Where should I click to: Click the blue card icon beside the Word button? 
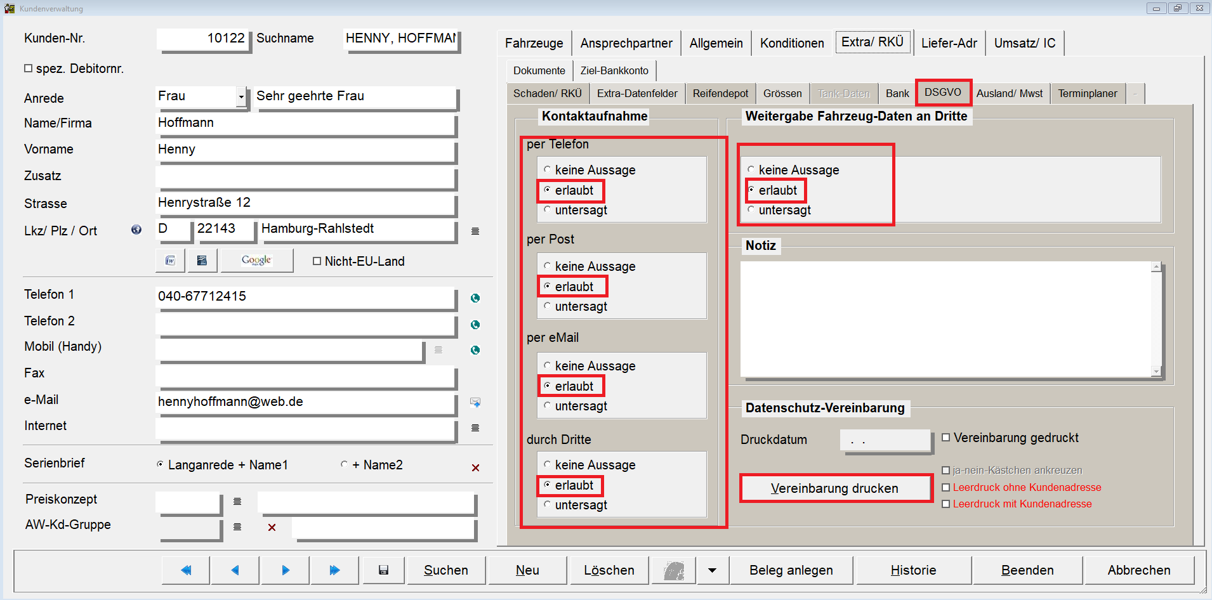pyautogui.click(x=202, y=261)
